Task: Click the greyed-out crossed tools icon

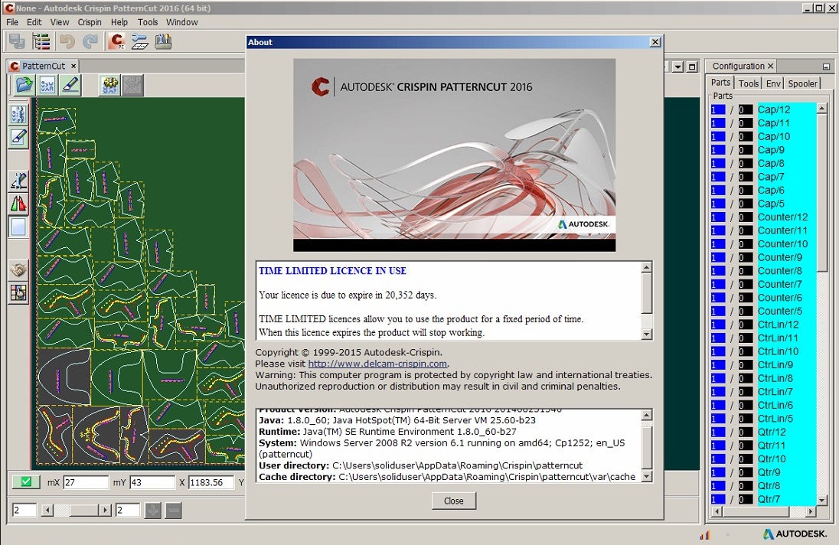Action: [x=132, y=85]
